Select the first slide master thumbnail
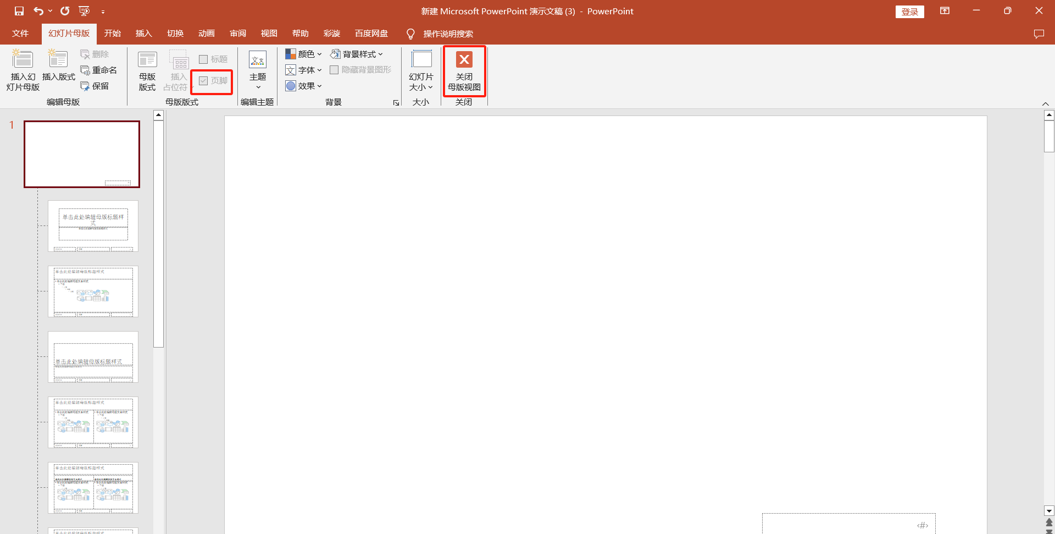The width and height of the screenshot is (1055, 534). coord(82,154)
